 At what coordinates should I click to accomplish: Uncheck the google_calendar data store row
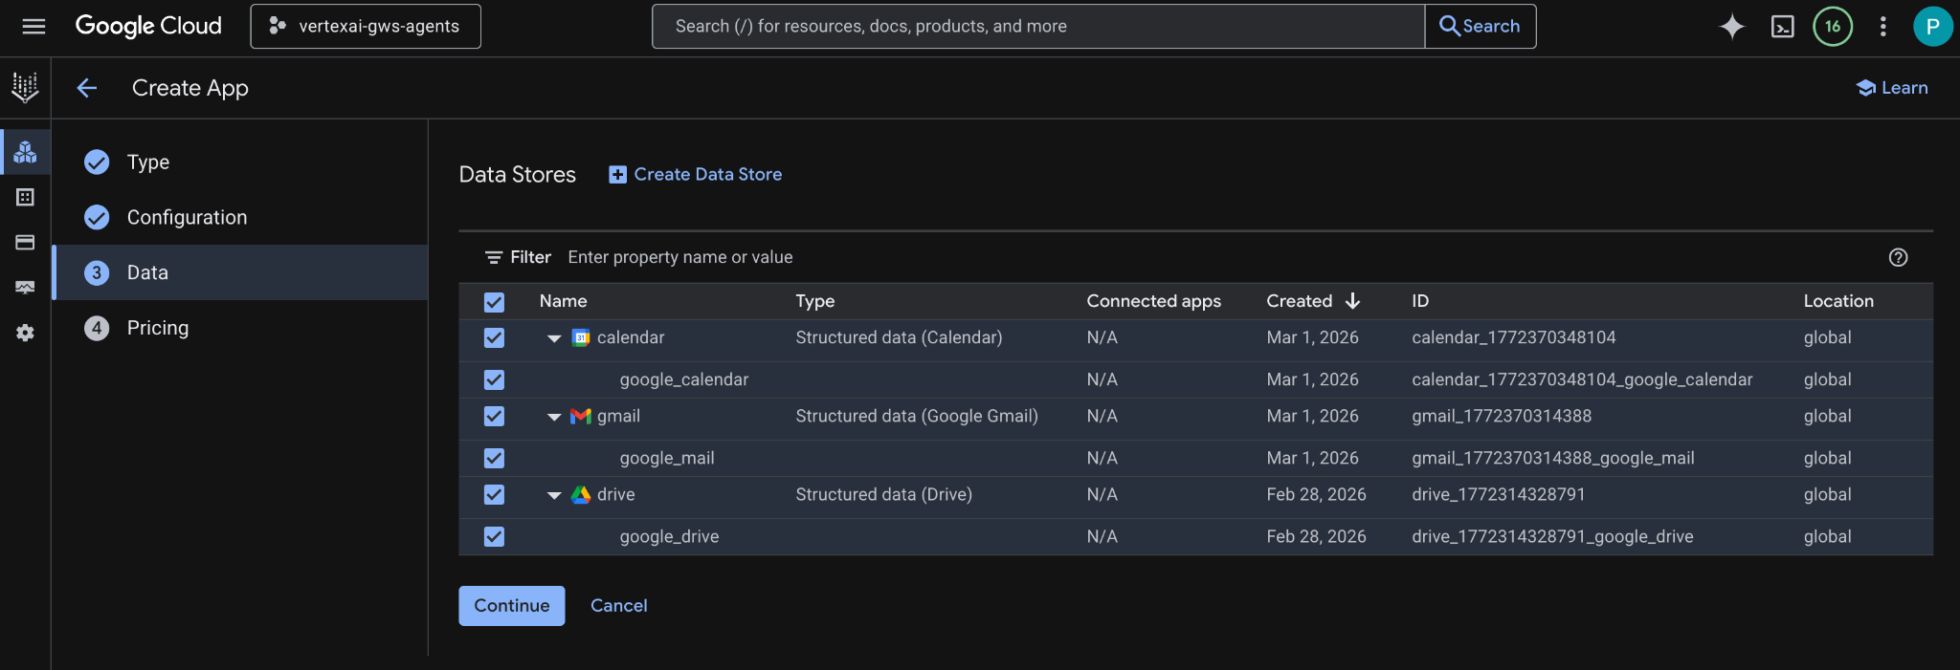coord(494,379)
